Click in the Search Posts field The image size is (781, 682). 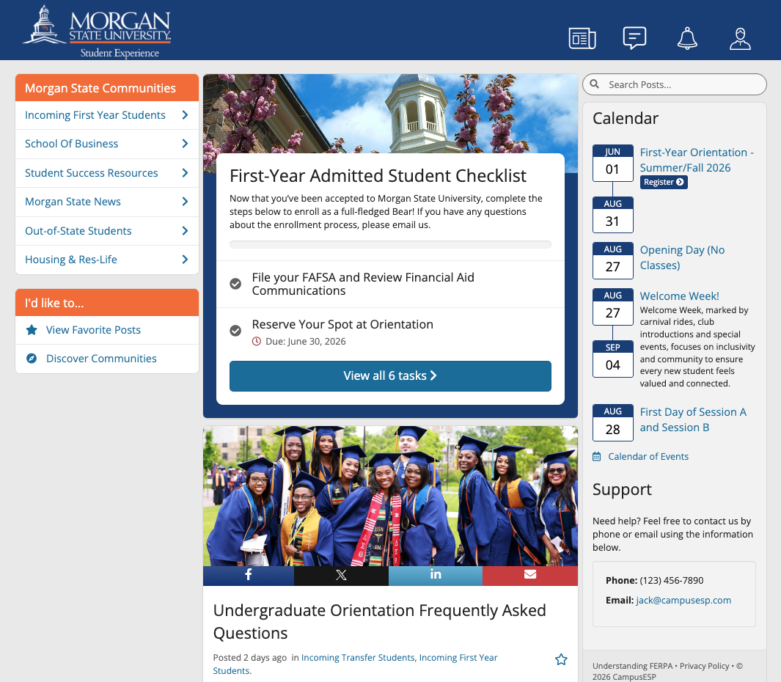coord(675,84)
